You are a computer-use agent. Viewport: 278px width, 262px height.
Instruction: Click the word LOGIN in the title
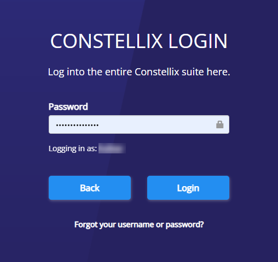[198, 41]
